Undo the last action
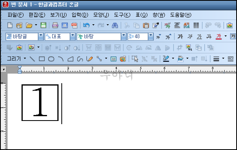237x150 pixels. click(x=86, y=25)
